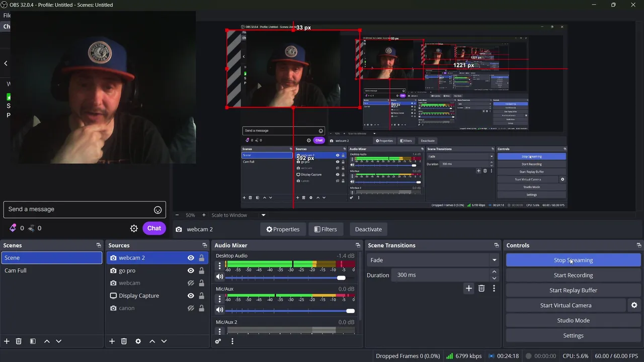Open the Mic/Aux options three-dot menu
The image size is (644, 362).
click(219, 299)
